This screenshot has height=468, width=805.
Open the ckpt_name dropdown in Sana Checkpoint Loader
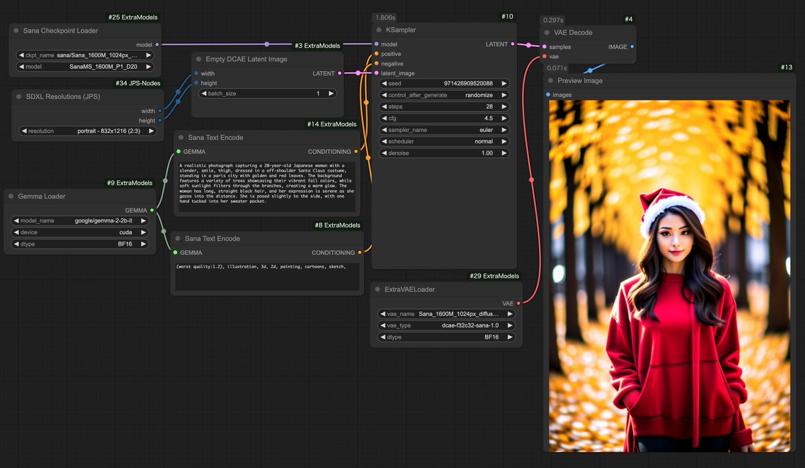(x=85, y=55)
